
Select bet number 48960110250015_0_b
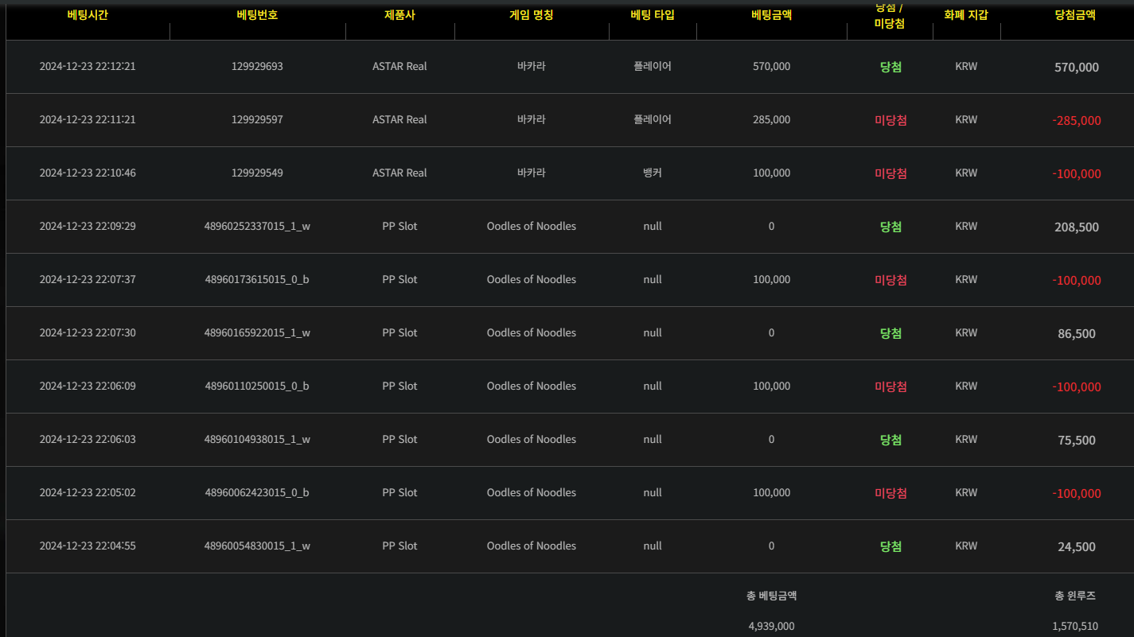click(257, 386)
